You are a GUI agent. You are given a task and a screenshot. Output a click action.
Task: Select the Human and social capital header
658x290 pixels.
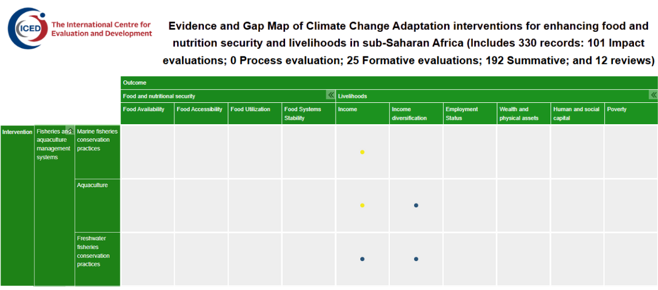pos(577,114)
